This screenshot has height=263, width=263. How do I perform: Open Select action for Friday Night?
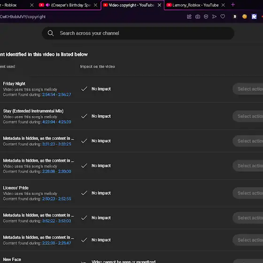(x=248, y=89)
